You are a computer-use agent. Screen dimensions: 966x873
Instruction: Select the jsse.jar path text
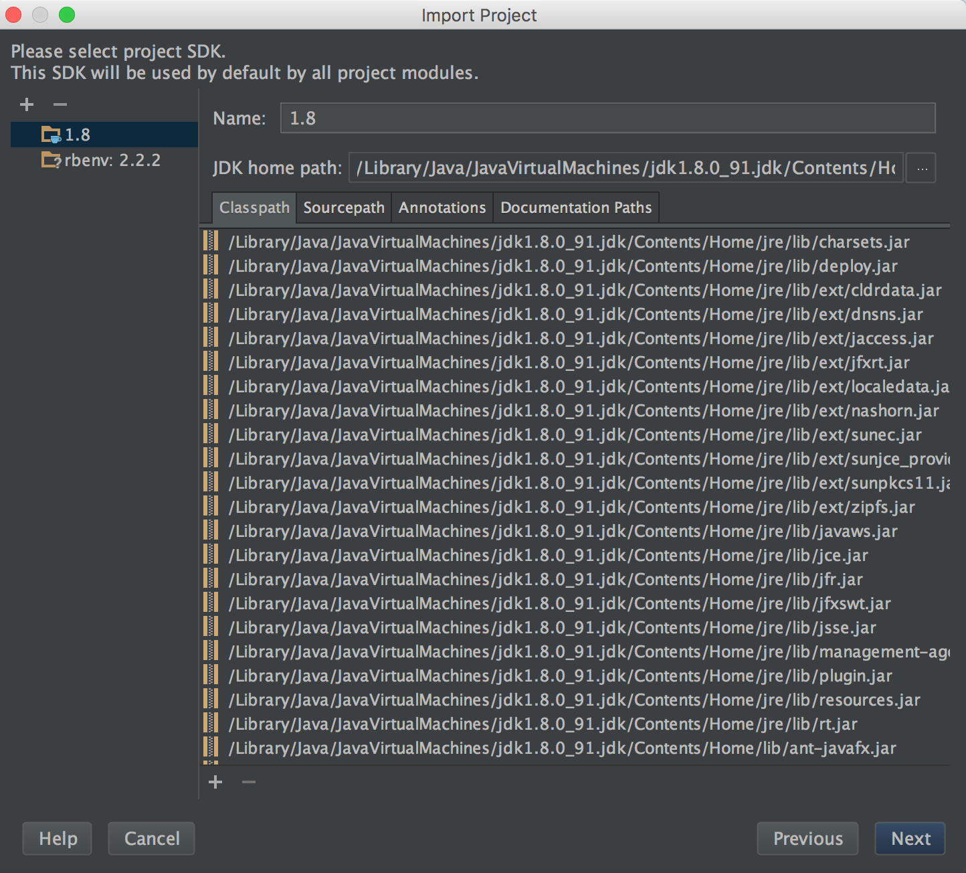click(x=552, y=627)
